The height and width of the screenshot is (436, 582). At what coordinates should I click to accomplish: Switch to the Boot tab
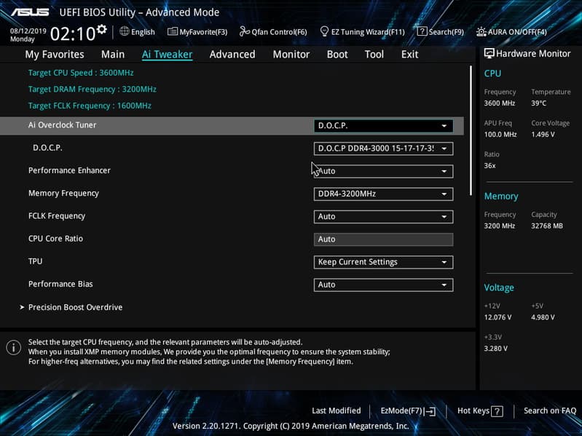(x=337, y=55)
